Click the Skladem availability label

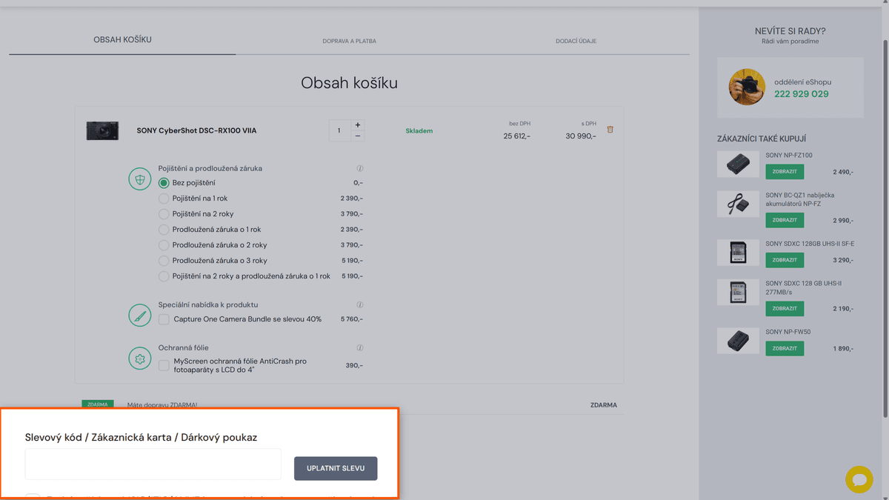tap(419, 131)
